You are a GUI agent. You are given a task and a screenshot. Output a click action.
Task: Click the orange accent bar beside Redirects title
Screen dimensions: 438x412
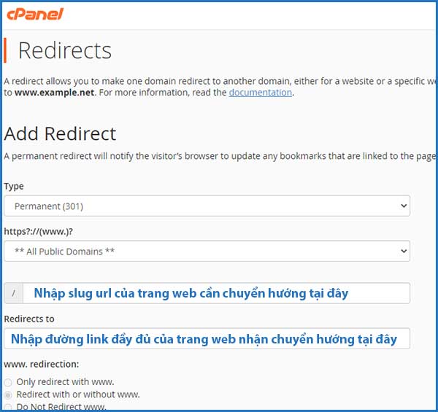pyautogui.click(x=6, y=50)
